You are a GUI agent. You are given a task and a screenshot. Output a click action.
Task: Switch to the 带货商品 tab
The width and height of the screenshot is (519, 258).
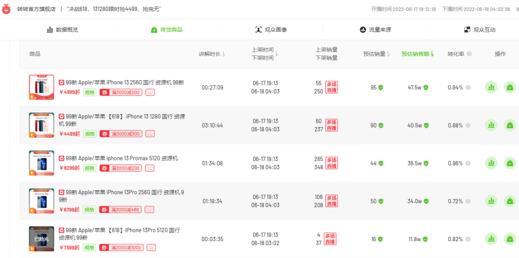click(166, 30)
